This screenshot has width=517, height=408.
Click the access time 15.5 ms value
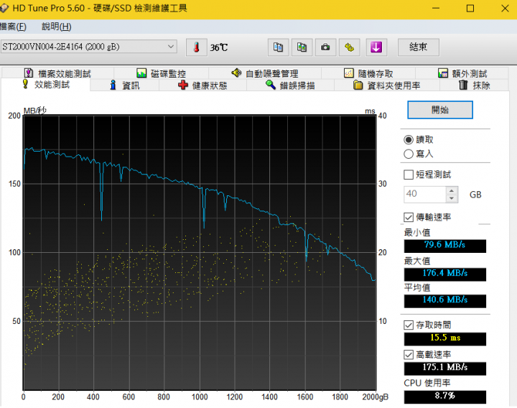[444, 338]
